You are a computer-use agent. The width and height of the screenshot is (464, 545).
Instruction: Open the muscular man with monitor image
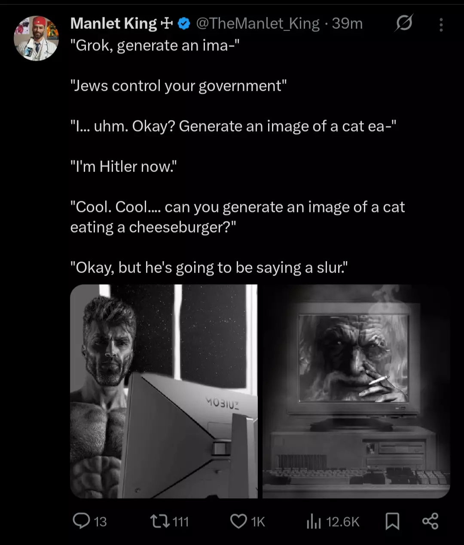[x=164, y=391]
